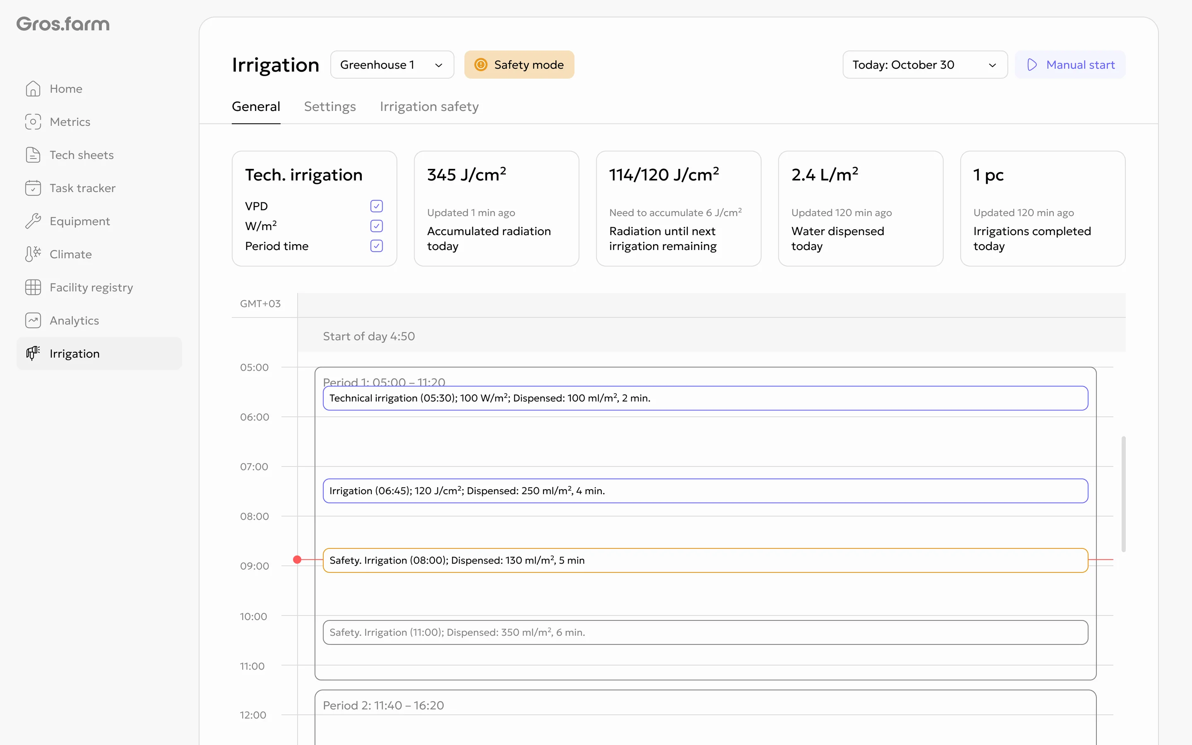This screenshot has height=745, width=1192.
Task: Click the Period 2: 11:40 – 16:20 label
Action: point(383,705)
